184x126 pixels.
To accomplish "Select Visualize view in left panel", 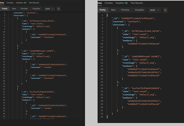I will (x=36, y=9).
